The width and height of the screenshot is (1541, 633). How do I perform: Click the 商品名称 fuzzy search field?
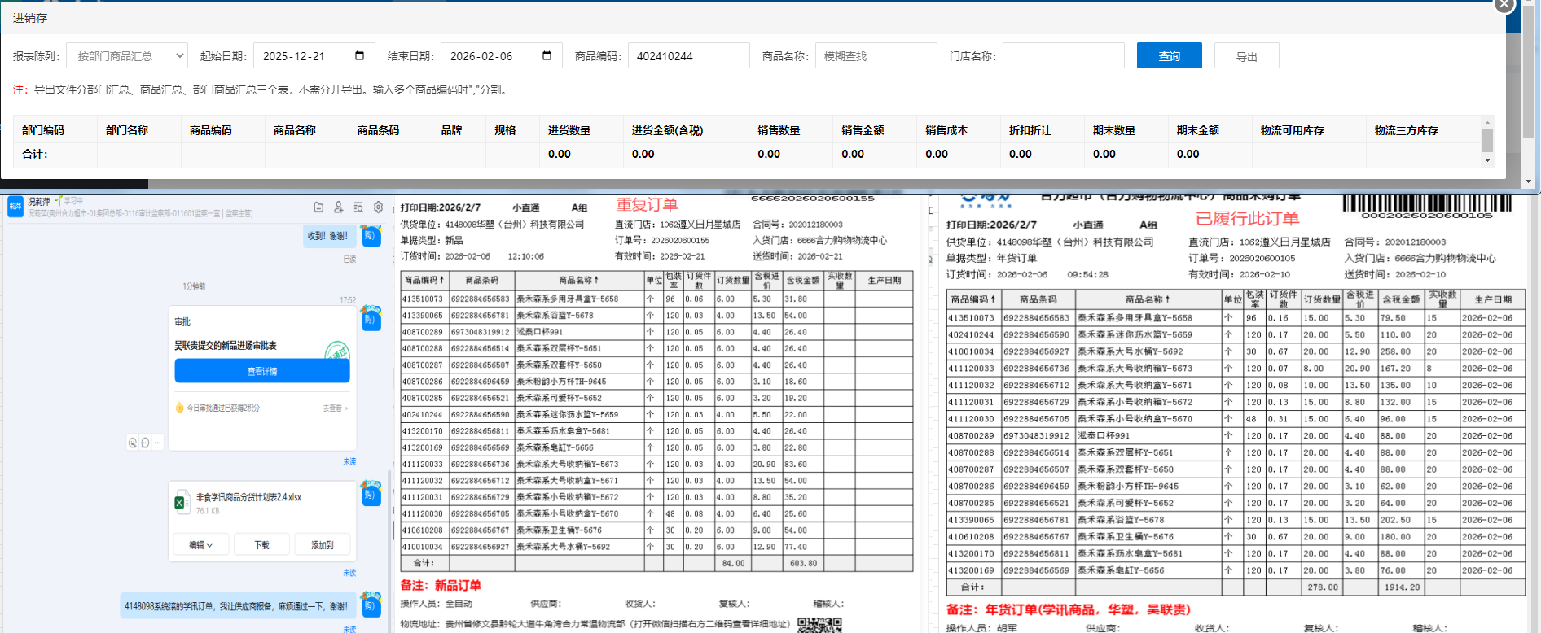click(876, 56)
